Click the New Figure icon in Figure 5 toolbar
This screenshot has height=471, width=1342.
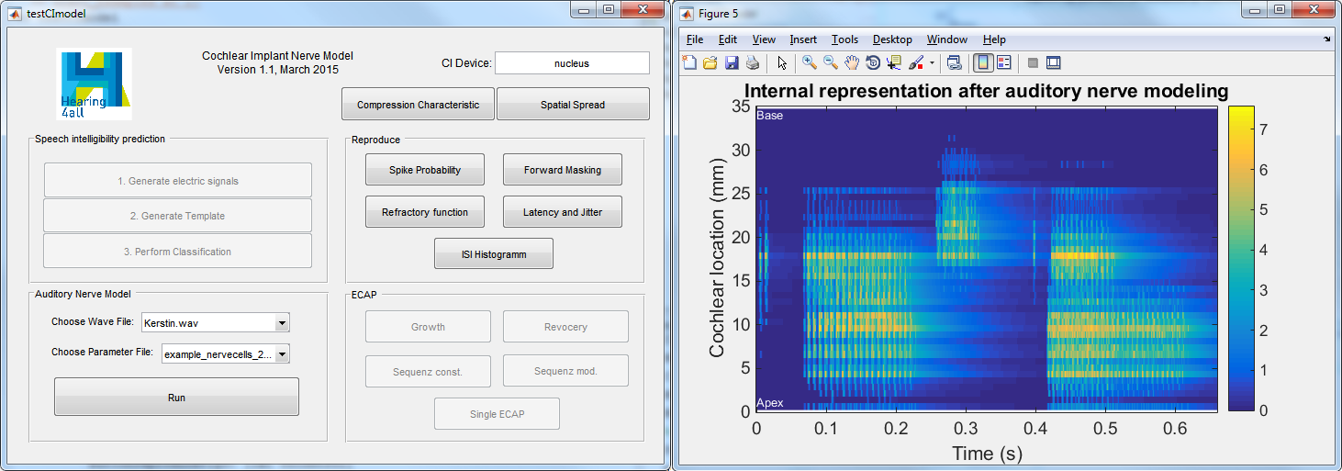pyautogui.click(x=690, y=62)
